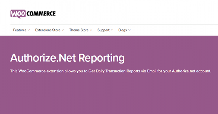This screenshot has height=114, width=218.
Task: Expand the Extensions Store chevron
Action: pos(63,30)
